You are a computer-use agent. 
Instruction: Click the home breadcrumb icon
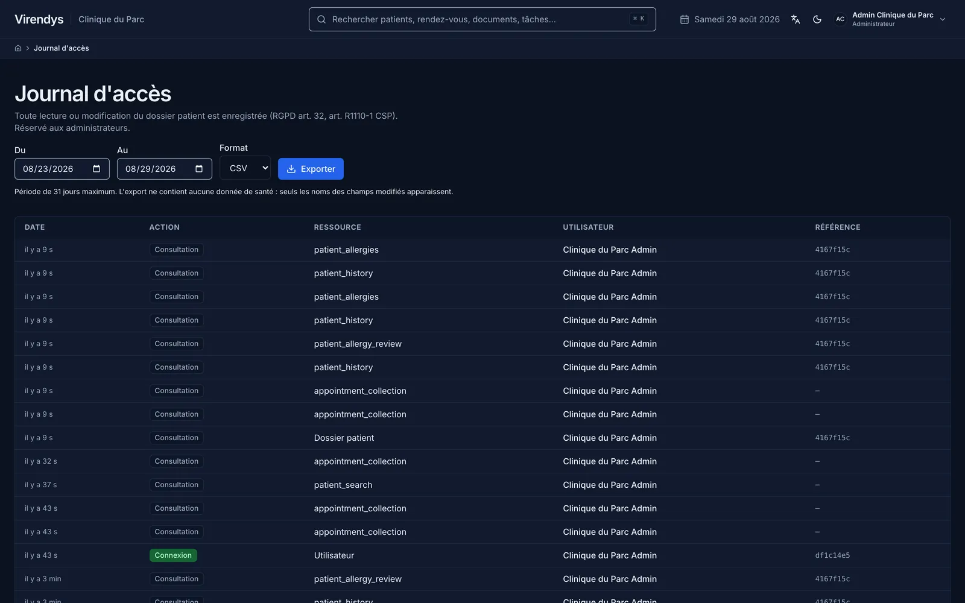click(18, 48)
